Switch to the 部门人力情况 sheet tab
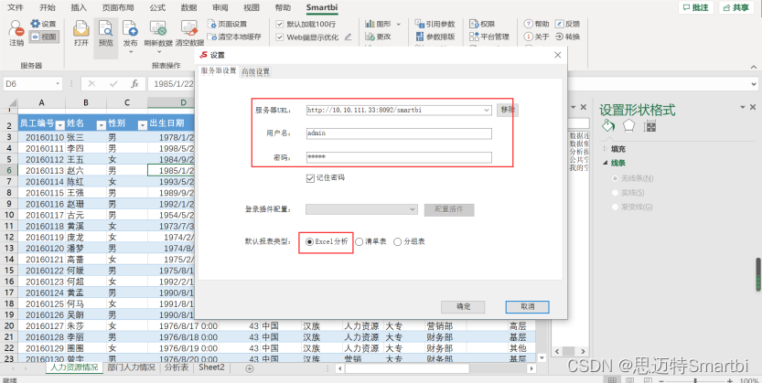This screenshot has height=383, width=762. (x=131, y=367)
